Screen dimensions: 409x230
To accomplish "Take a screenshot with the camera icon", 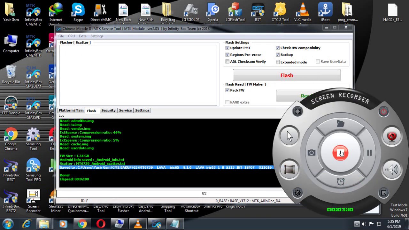I will (x=312, y=153).
